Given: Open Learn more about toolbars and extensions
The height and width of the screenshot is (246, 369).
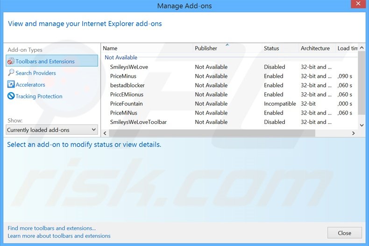Looking at the screenshot, I should tap(59, 236).
